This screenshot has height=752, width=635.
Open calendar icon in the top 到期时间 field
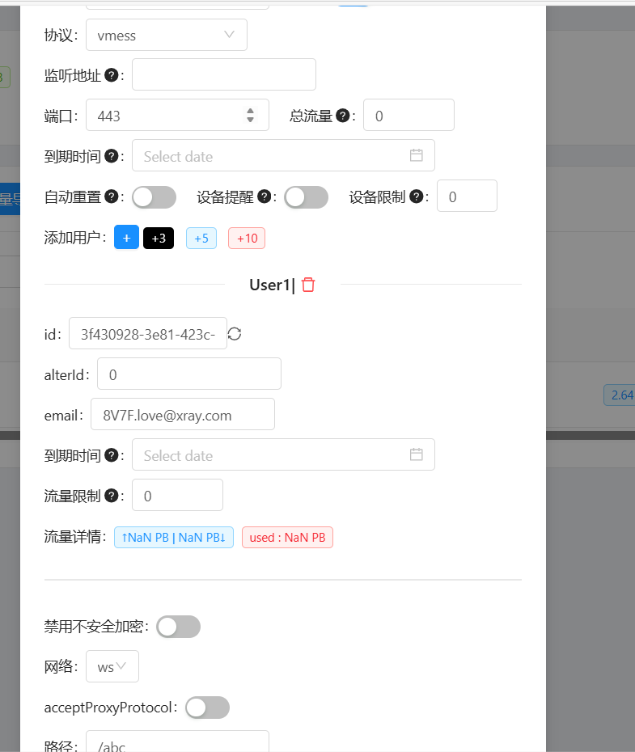[416, 155]
